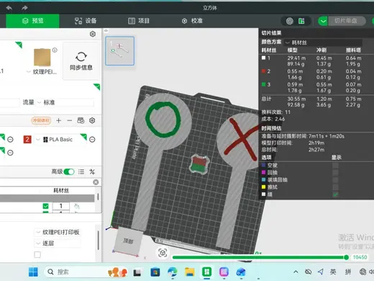Open the 颜色方案 耗材丝 dropdown

tap(323, 43)
